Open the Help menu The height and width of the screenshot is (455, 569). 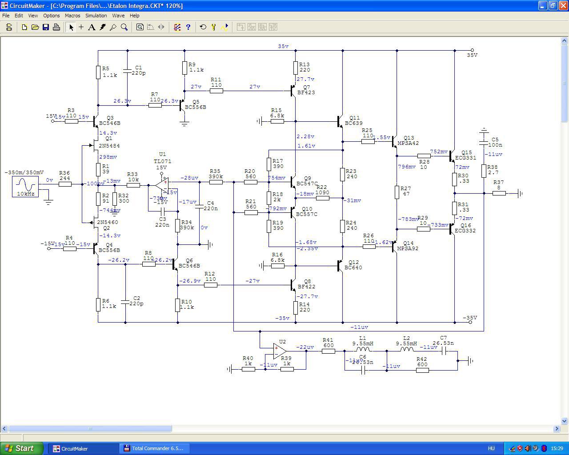[x=134, y=16]
